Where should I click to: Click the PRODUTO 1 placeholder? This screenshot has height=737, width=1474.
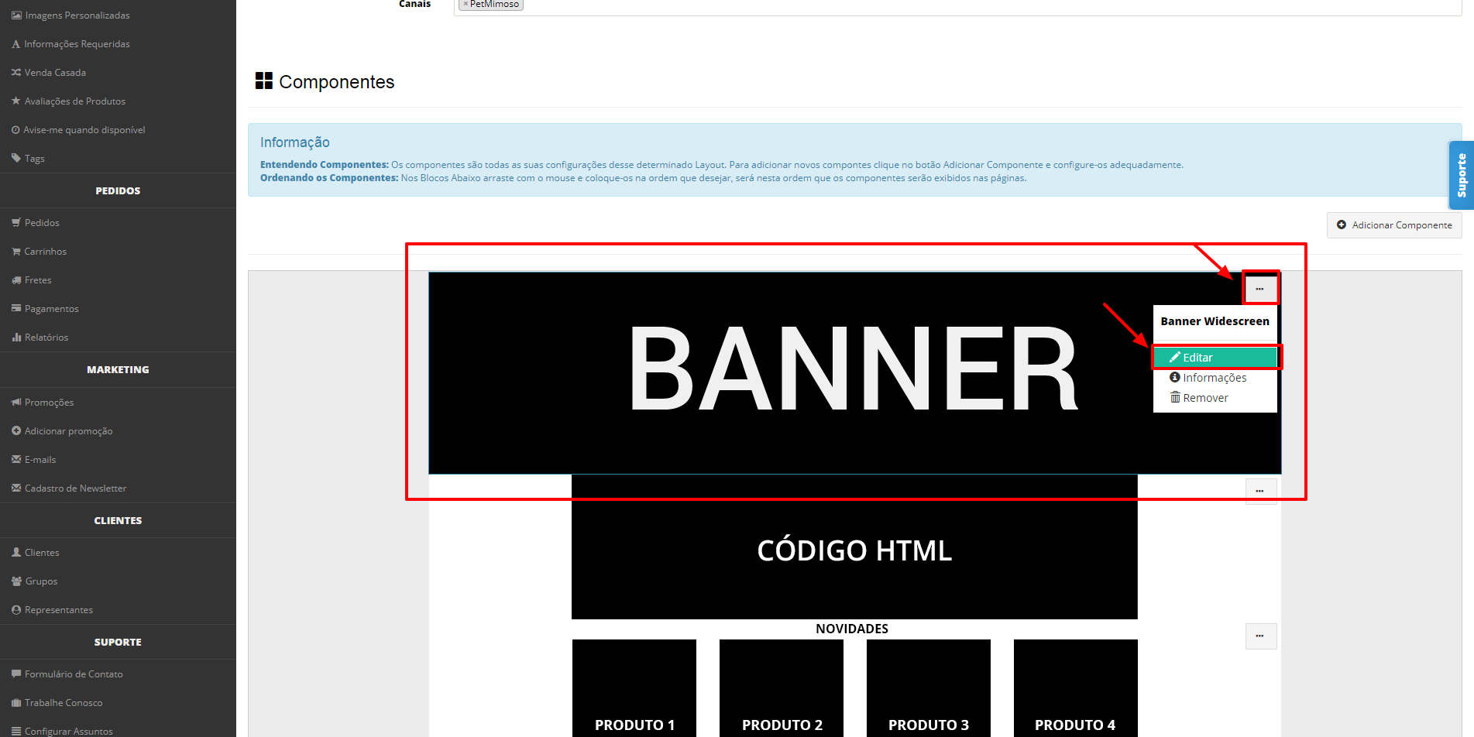tap(634, 688)
